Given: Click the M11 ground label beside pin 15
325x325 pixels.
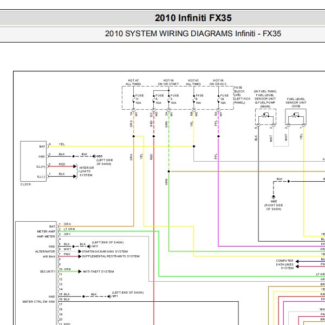Looking at the screenshot, I should [115, 296].
